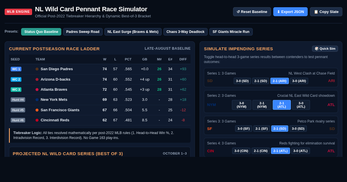Choose the Padres Sweep Road preset
This screenshot has height=182, width=347.
point(83,32)
